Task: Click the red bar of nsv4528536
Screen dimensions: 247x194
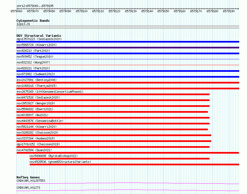Action: [134, 164]
